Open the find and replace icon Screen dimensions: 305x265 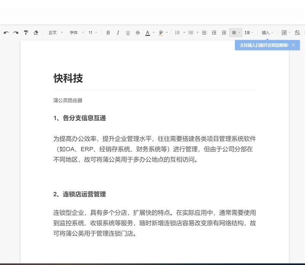(297, 33)
